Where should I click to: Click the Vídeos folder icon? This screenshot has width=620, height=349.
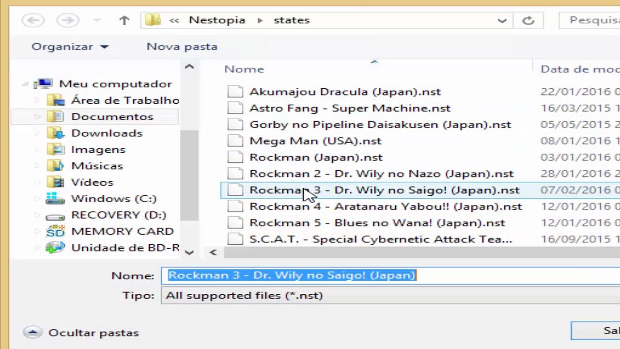(56, 182)
